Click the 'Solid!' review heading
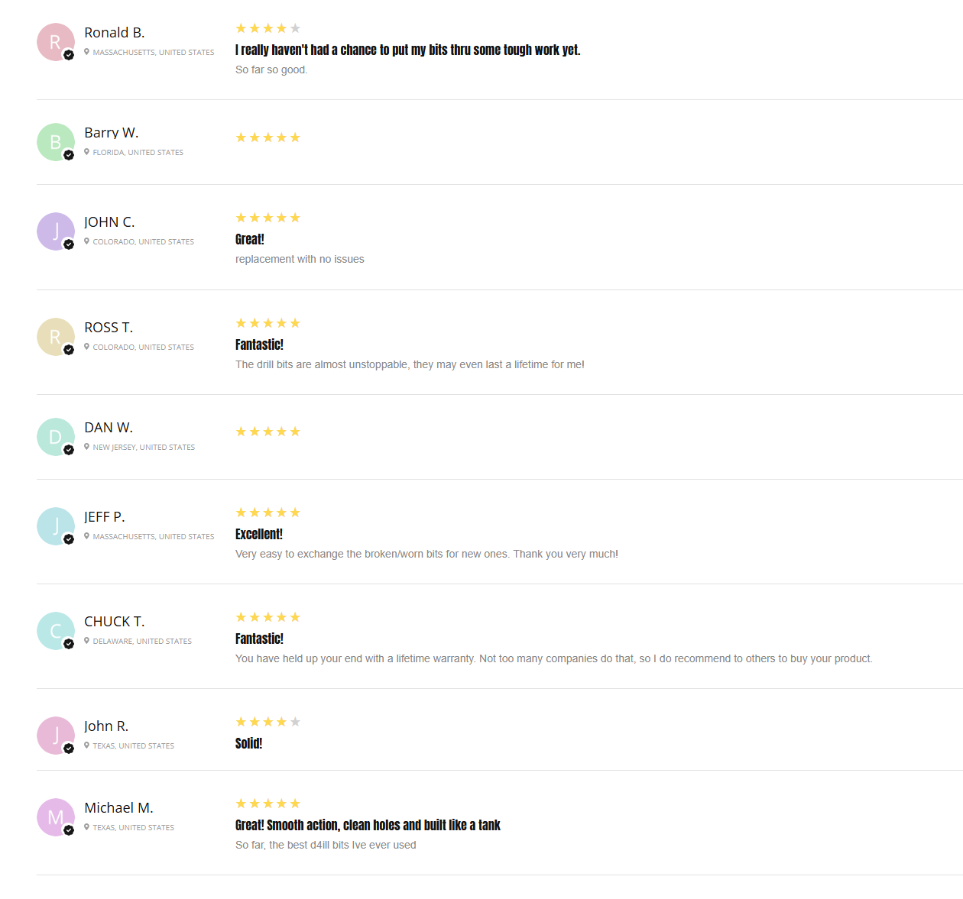Image resolution: width=963 pixels, height=899 pixels. click(x=248, y=743)
